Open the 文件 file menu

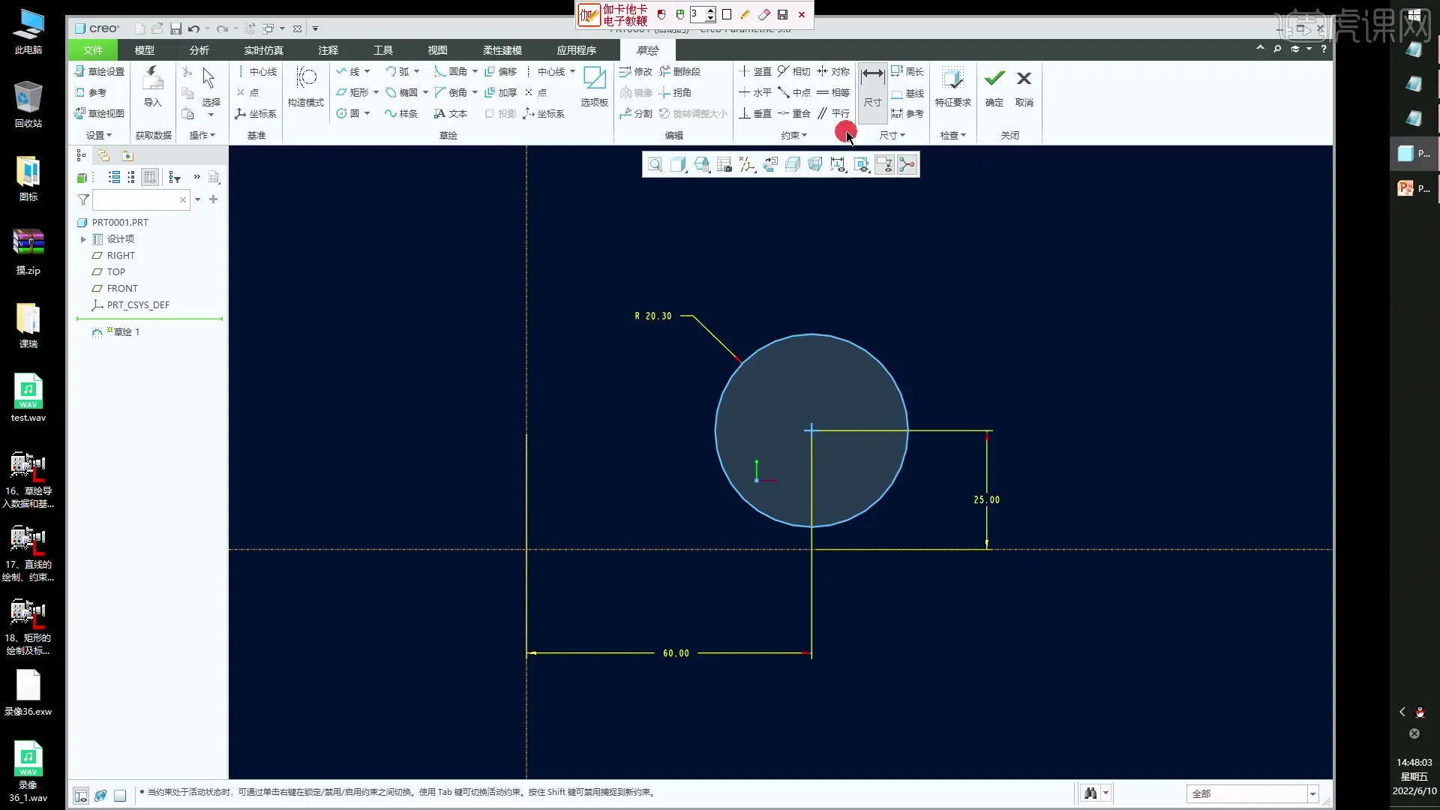click(x=93, y=50)
